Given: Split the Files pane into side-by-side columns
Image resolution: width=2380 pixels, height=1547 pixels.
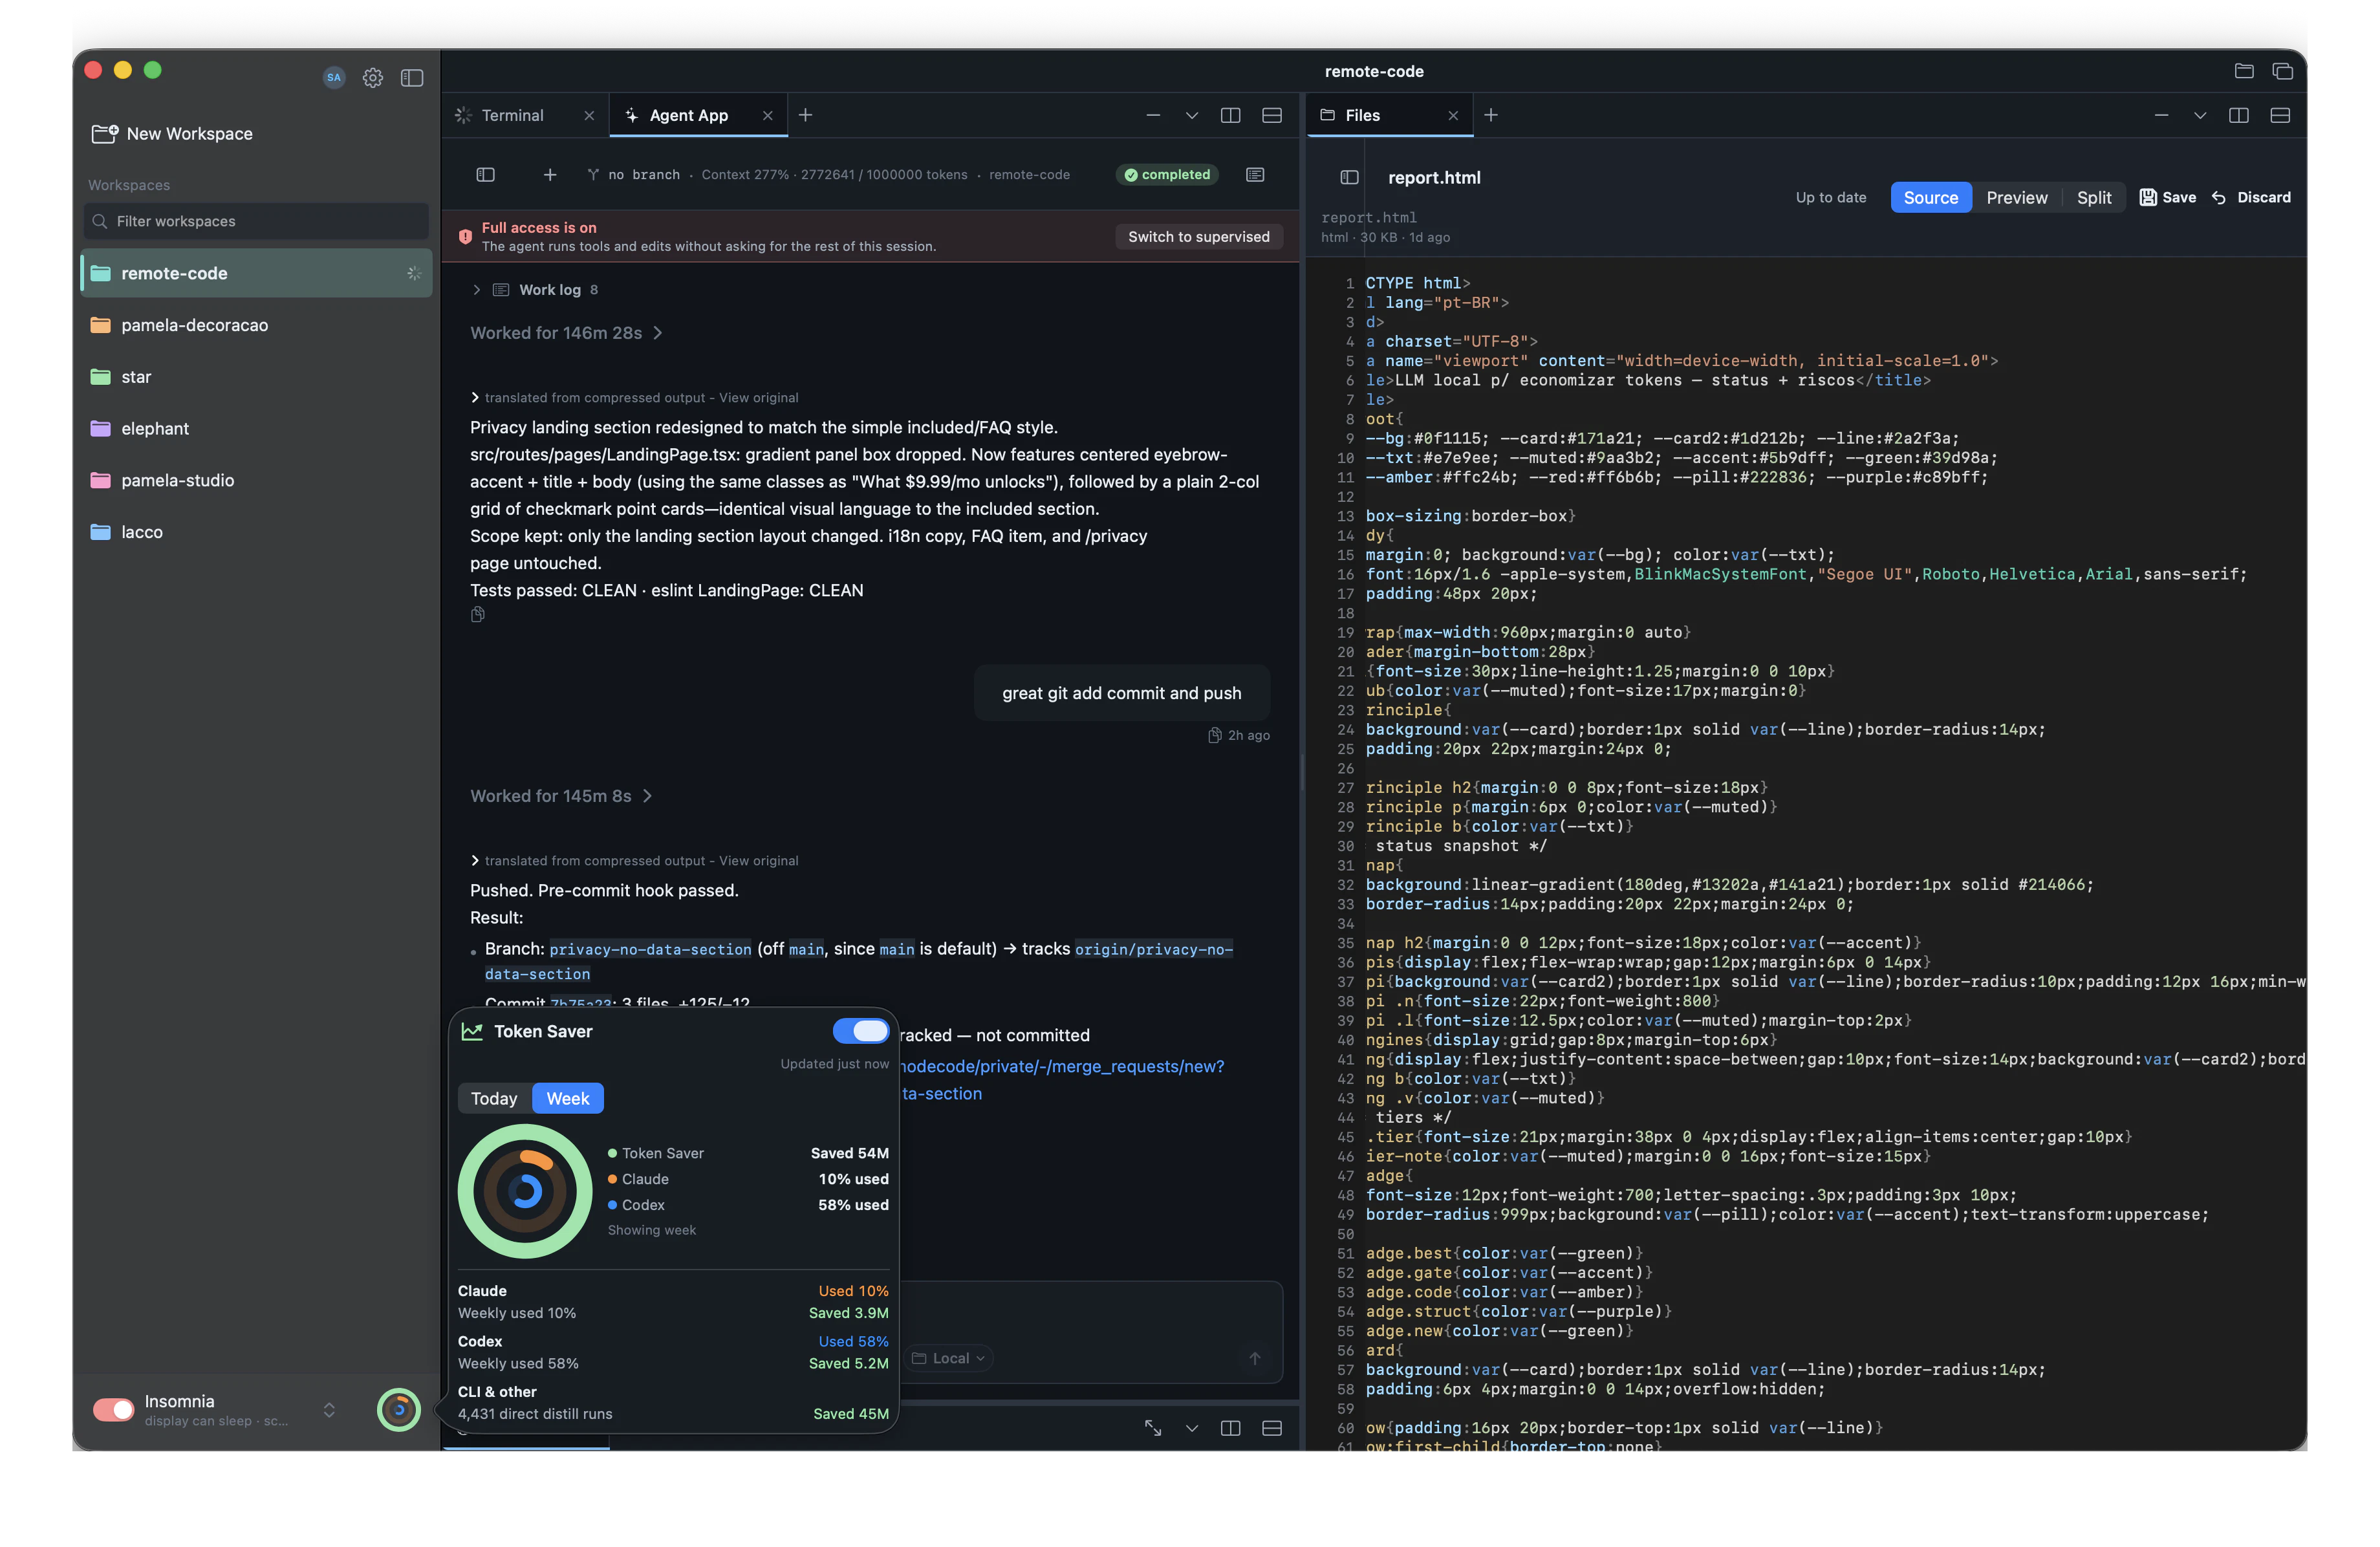Looking at the screenshot, I should [x=2239, y=115].
